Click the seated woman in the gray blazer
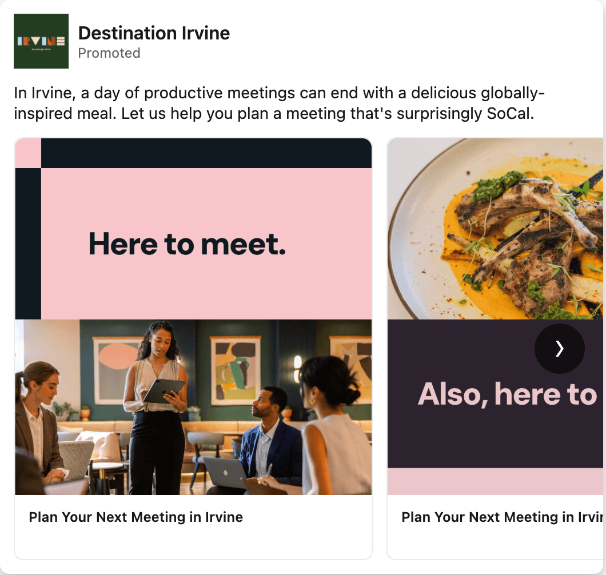This screenshot has width=606, height=575. [x=38, y=423]
